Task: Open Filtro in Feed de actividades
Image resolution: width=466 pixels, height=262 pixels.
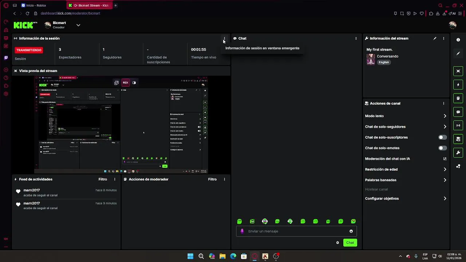Action: [103, 179]
